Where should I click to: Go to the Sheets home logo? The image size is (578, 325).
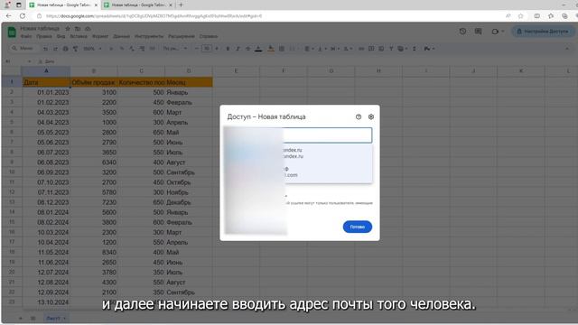click(12, 32)
